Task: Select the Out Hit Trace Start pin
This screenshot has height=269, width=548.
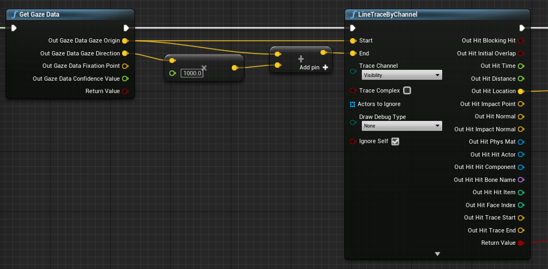Action: pos(521,218)
